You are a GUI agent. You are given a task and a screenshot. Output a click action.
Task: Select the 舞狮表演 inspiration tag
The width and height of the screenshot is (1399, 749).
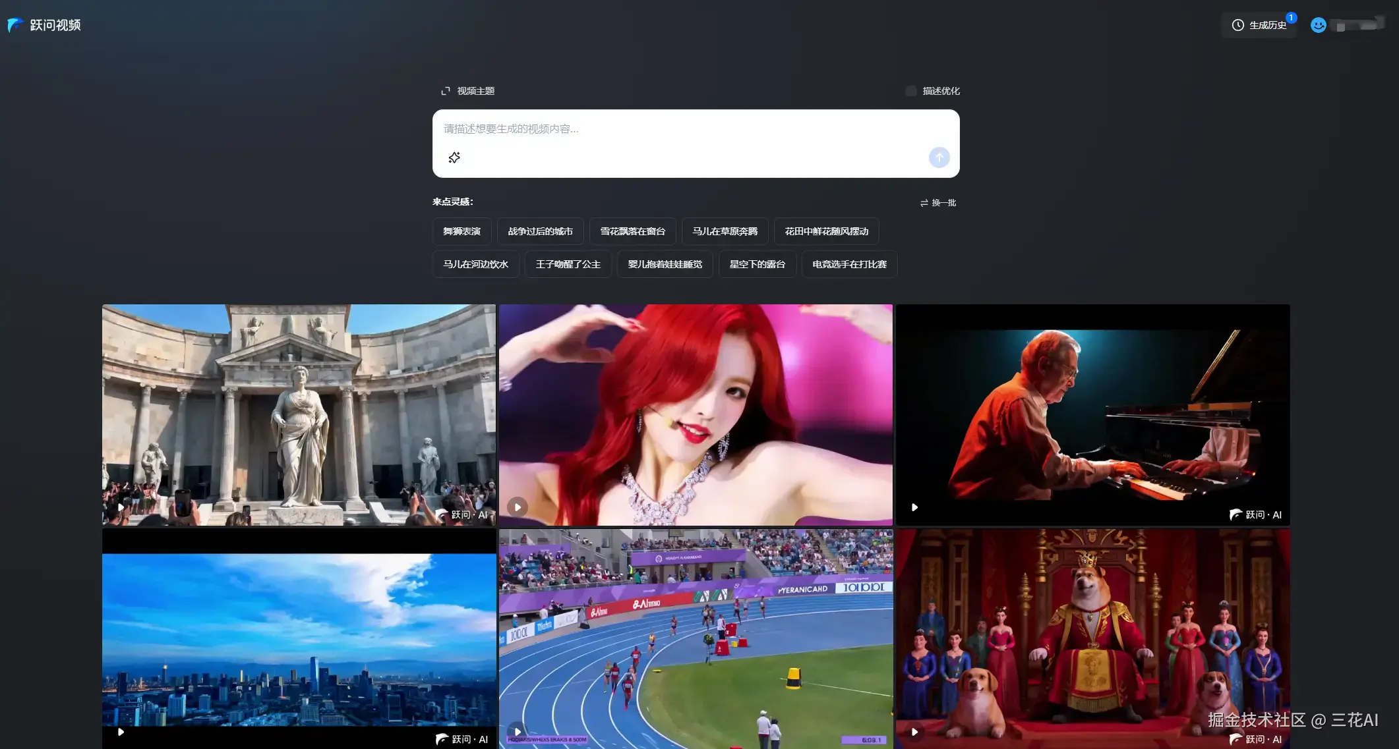461,231
